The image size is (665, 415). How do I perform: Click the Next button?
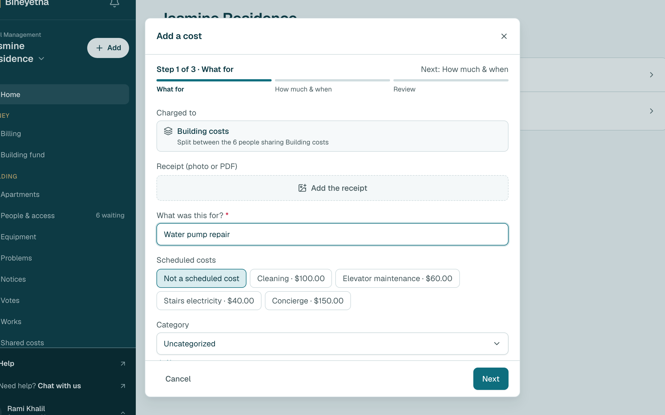pyautogui.click(x=491, y=379)
